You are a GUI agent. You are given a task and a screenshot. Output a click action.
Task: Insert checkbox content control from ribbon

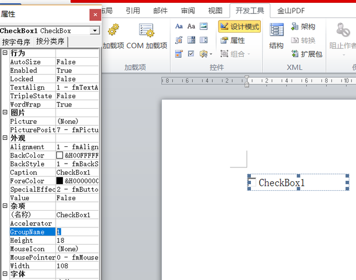click(x=191, y=54)
